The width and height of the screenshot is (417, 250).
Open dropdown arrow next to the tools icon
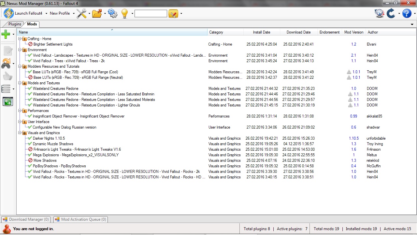pyautogui.click(x=89, y=14)
